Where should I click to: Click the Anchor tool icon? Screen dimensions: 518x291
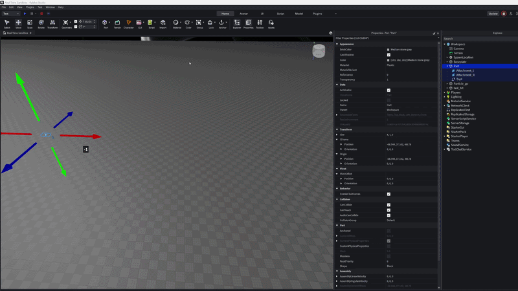coord(223,23)
